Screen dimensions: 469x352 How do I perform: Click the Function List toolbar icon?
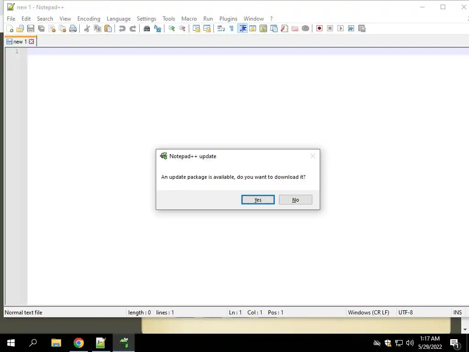coord(284,28)
